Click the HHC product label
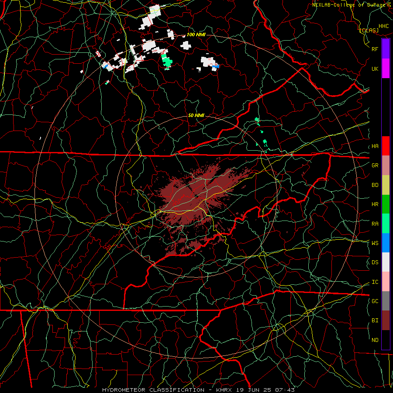Viewport: 393px width, 393px height. 383,26
